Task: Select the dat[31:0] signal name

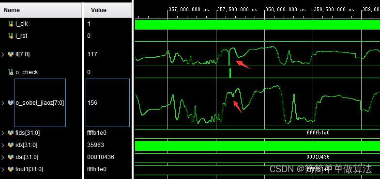Action: tap(27, 157)
